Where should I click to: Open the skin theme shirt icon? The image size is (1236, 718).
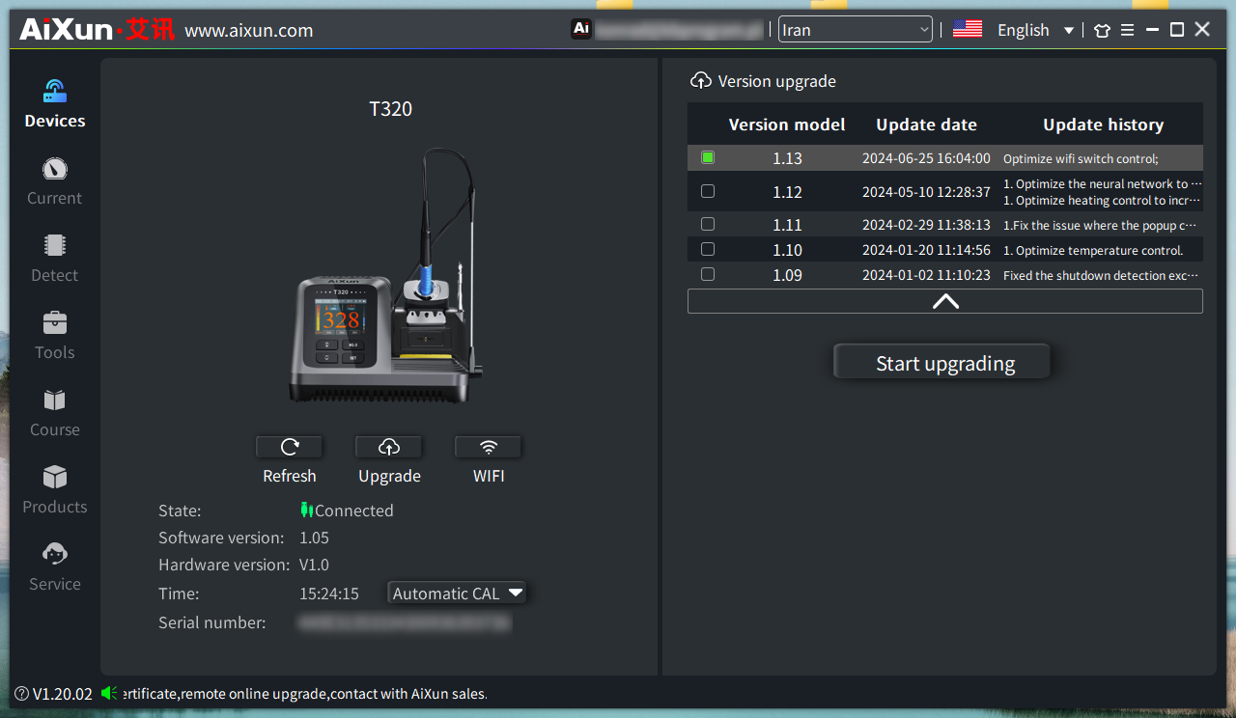click(1103, 30)
